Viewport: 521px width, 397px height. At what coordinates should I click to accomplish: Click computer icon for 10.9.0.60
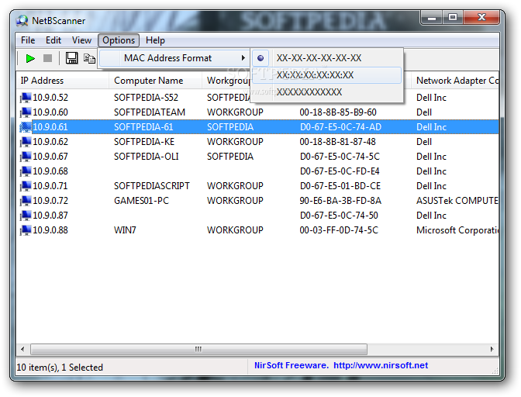tap(26, 112)
